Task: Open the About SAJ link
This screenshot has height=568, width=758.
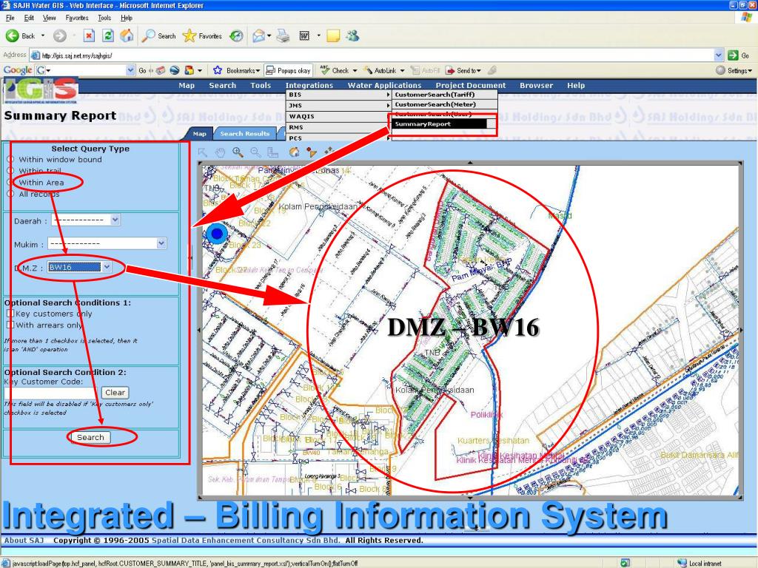Action: pos(24,540)
